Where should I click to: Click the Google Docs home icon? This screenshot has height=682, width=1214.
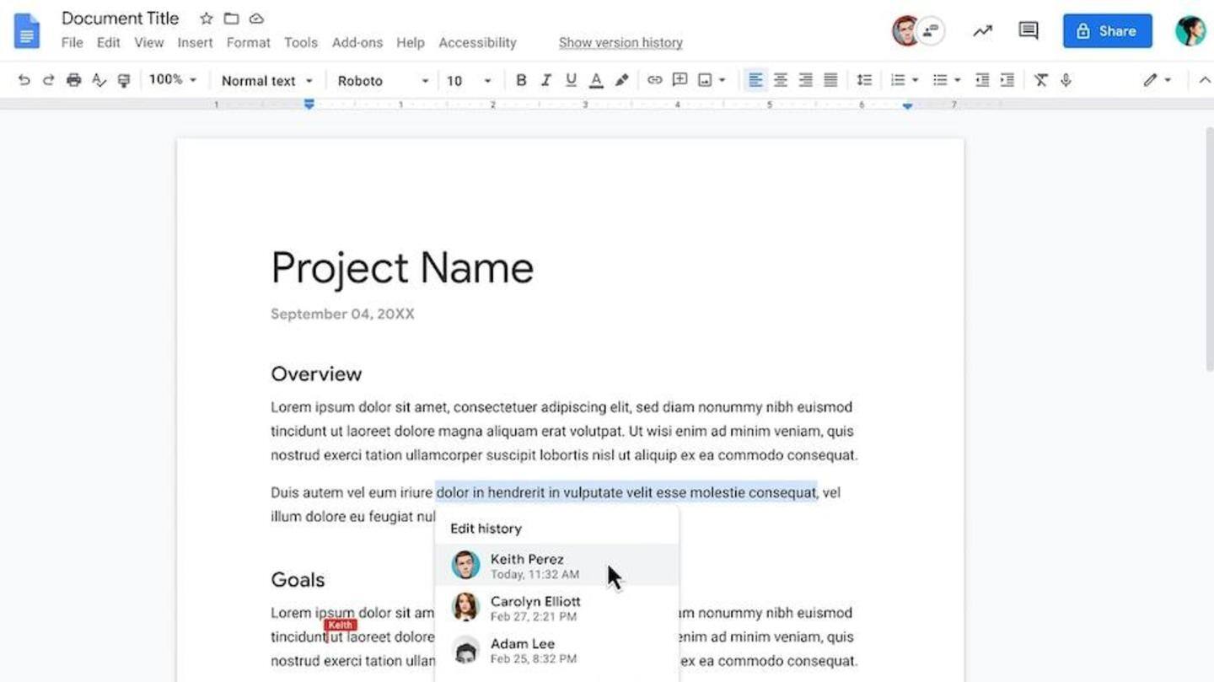[x=27, y=30]
